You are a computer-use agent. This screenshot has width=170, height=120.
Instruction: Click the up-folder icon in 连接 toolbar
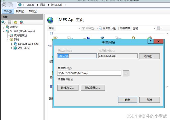tap(15, 22)
